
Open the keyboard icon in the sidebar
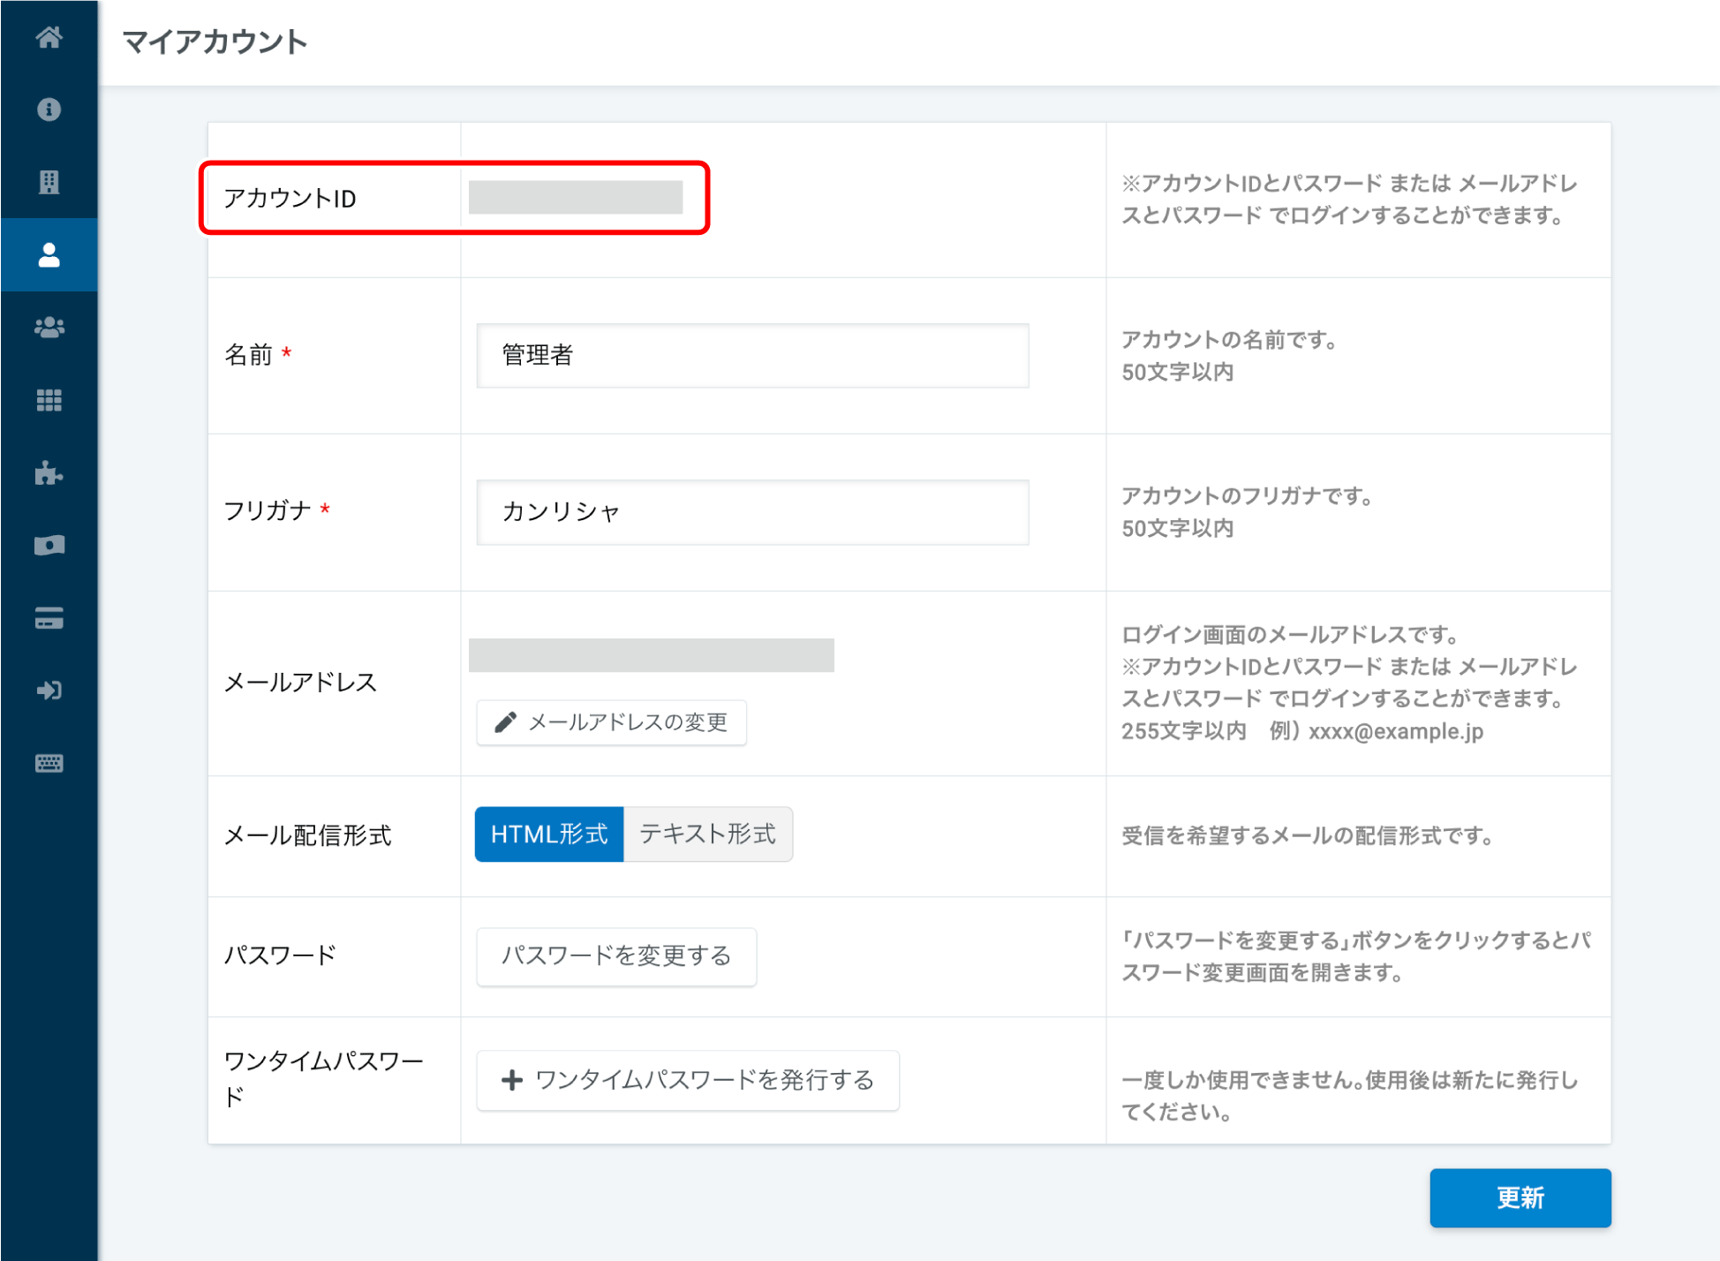[x=49, y=763]
